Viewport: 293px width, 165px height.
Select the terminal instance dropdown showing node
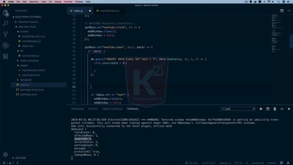click(238, 109)
